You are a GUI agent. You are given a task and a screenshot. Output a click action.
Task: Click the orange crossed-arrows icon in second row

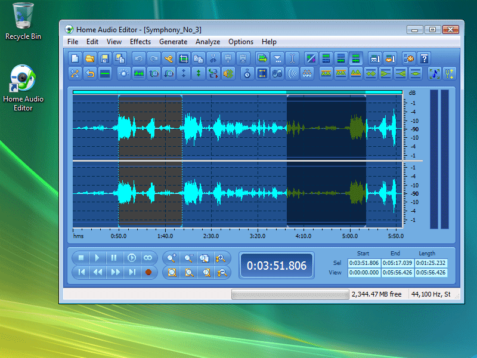[75, 73]
